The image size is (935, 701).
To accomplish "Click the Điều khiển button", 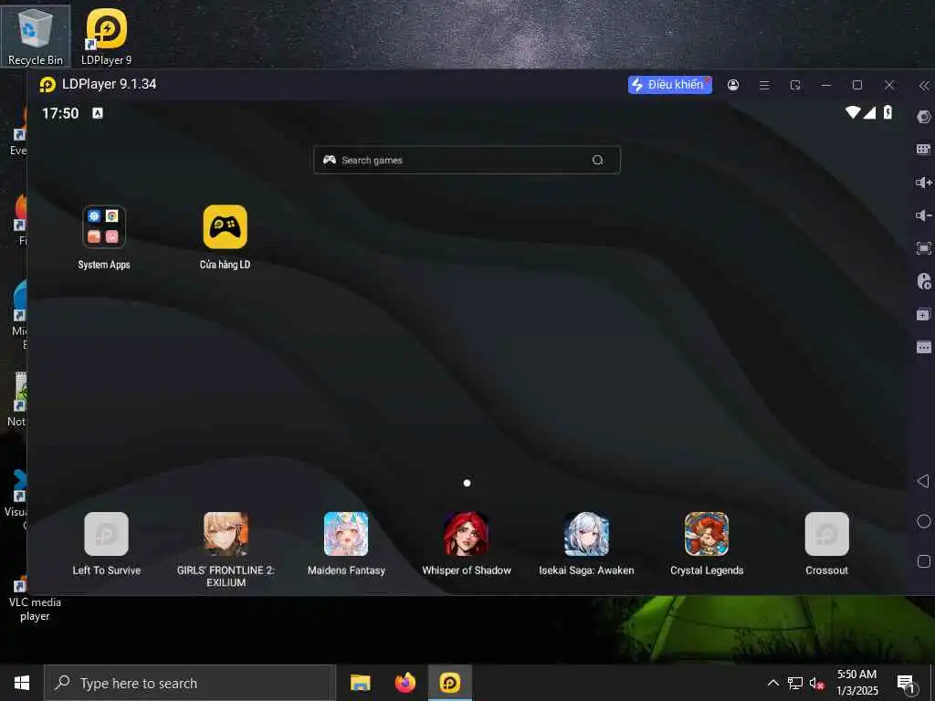I will pos(669,85).
